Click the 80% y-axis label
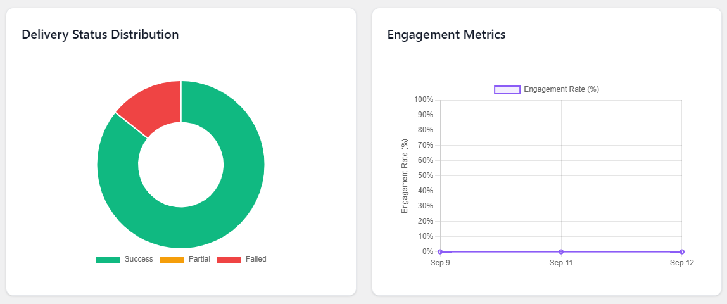Screen dimensions: 727x304 pos(425,130)
